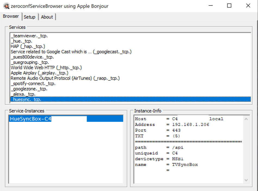258x191 pixels.
Task: Switch to the Setup tab
Action: (x=30, y=17)
